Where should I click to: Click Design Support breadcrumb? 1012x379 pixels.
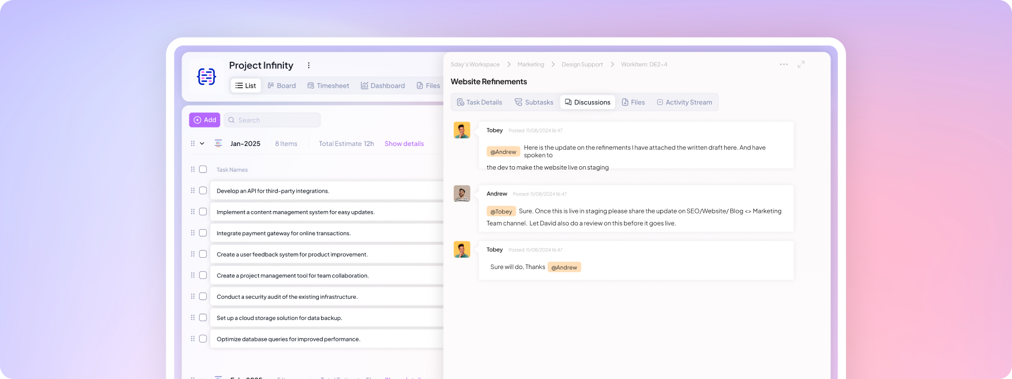click(x=582, y=65)
